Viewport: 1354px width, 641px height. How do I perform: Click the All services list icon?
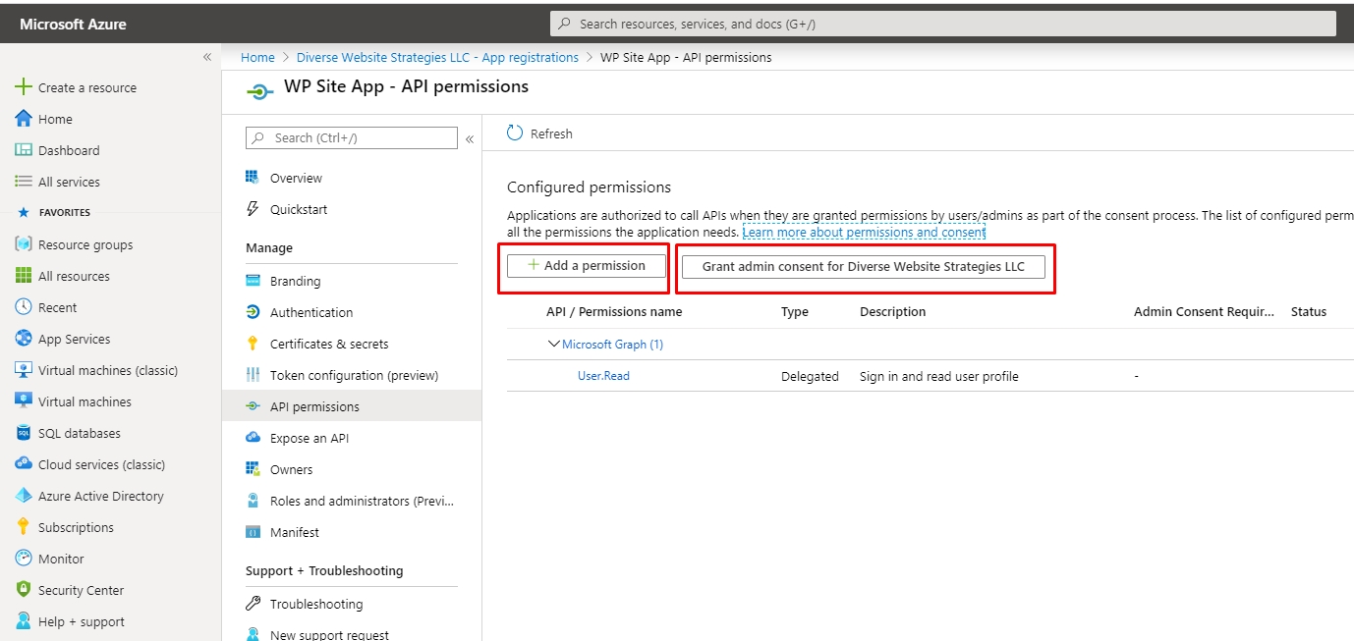(x=24, y=182)
